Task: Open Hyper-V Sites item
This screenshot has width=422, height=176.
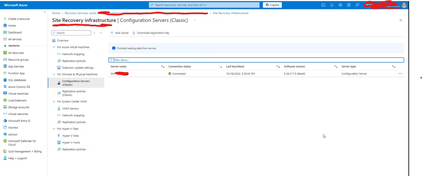Action: coord(68,136)
